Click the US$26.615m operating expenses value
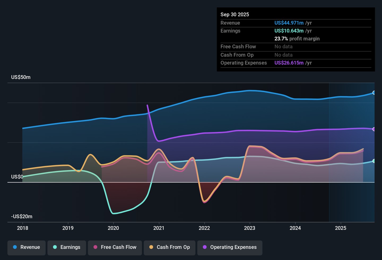Screen dimensions: 382x260 click(x=289, y=63)
